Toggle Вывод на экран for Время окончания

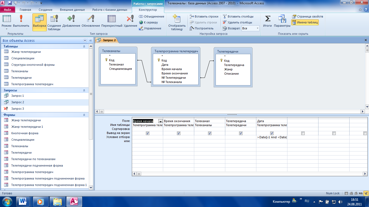[179, 133]
